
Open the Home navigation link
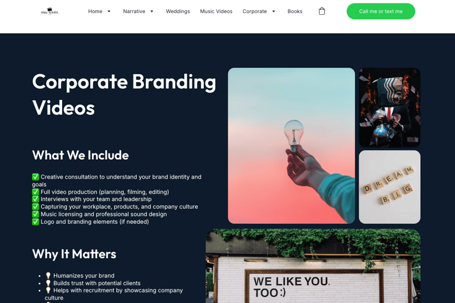tap(95, 11)
